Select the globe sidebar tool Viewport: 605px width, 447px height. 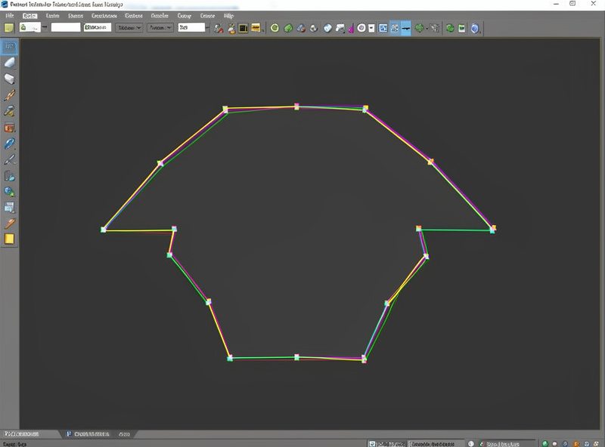click(9, 192)
